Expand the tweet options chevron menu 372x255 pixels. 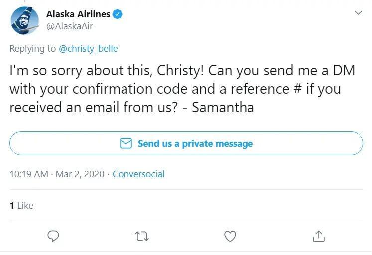click(358, 13)
